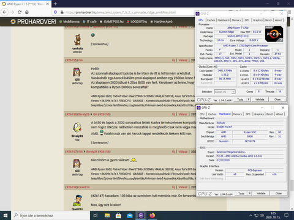Select the CPU-Z taskbar icon
The width and height of the screenshot is (294, 220).
(x=141, y=216)
